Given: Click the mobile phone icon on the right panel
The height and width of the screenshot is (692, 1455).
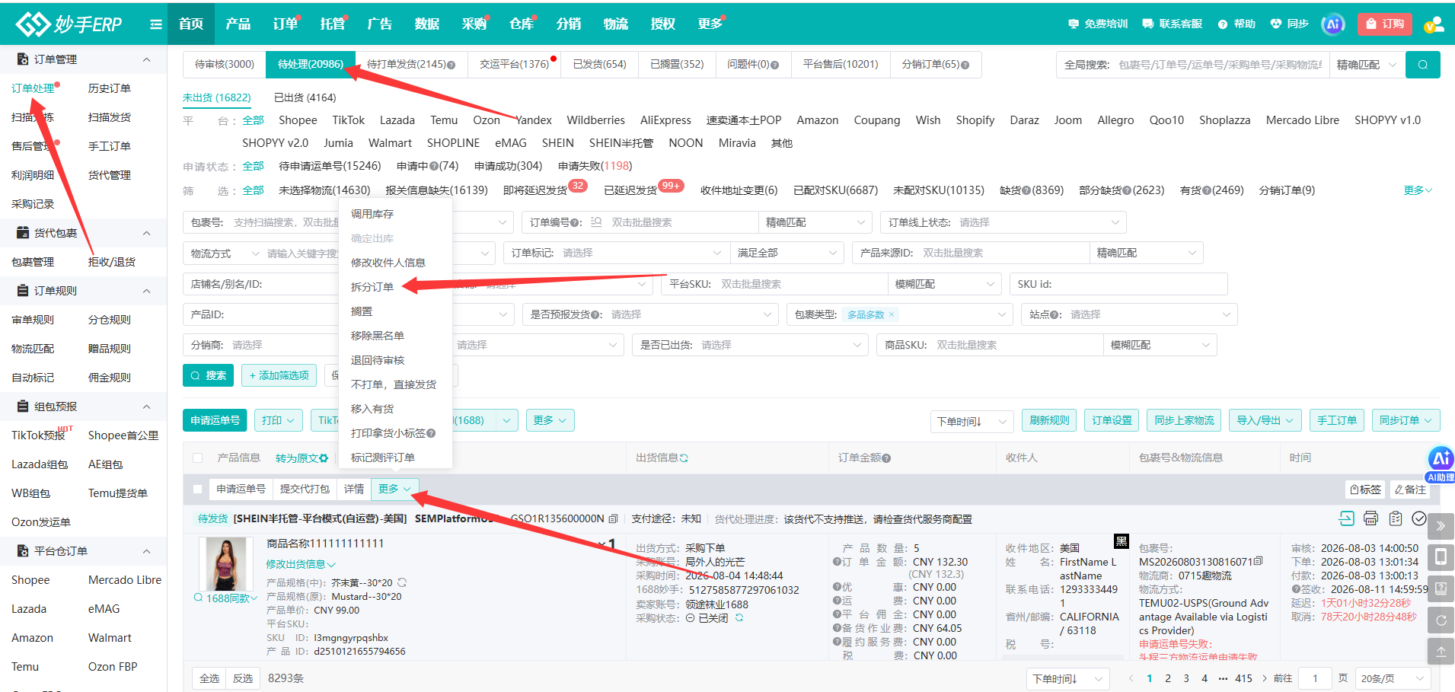Looking at the screenshot, I should coord(1441,557).
